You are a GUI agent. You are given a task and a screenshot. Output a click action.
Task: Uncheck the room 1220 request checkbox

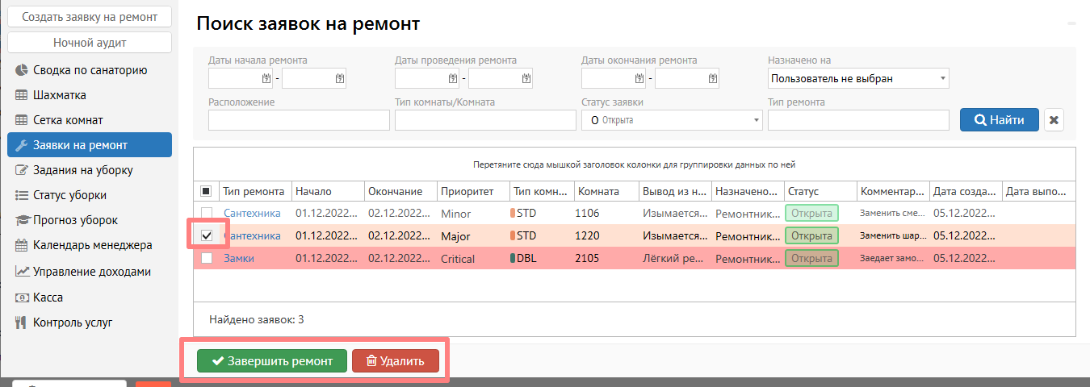point(207,235)
